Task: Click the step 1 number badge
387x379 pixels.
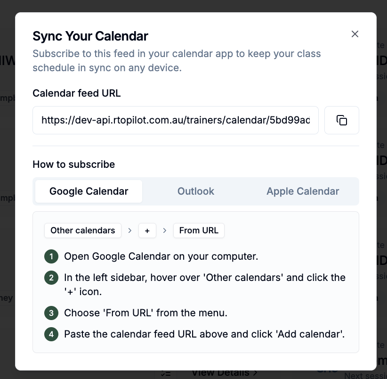Action: tap(51, 256)
